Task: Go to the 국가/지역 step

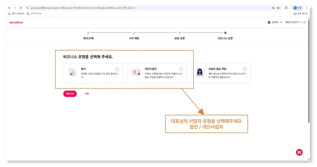Action: point(88,35)
